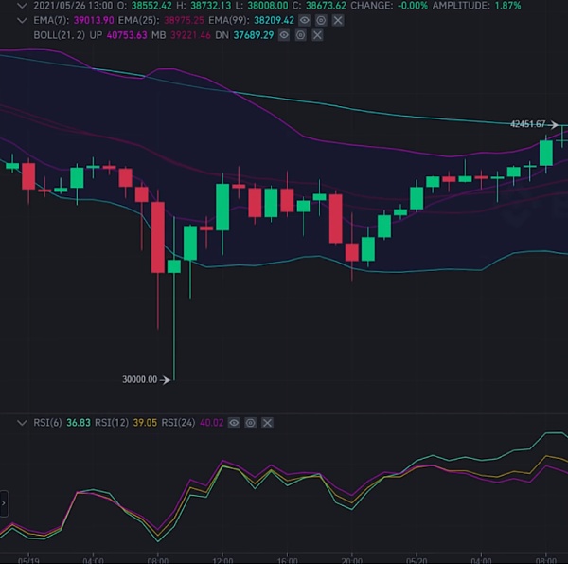Collapse the indicator legend chevron beside EMA(7)

21,20
